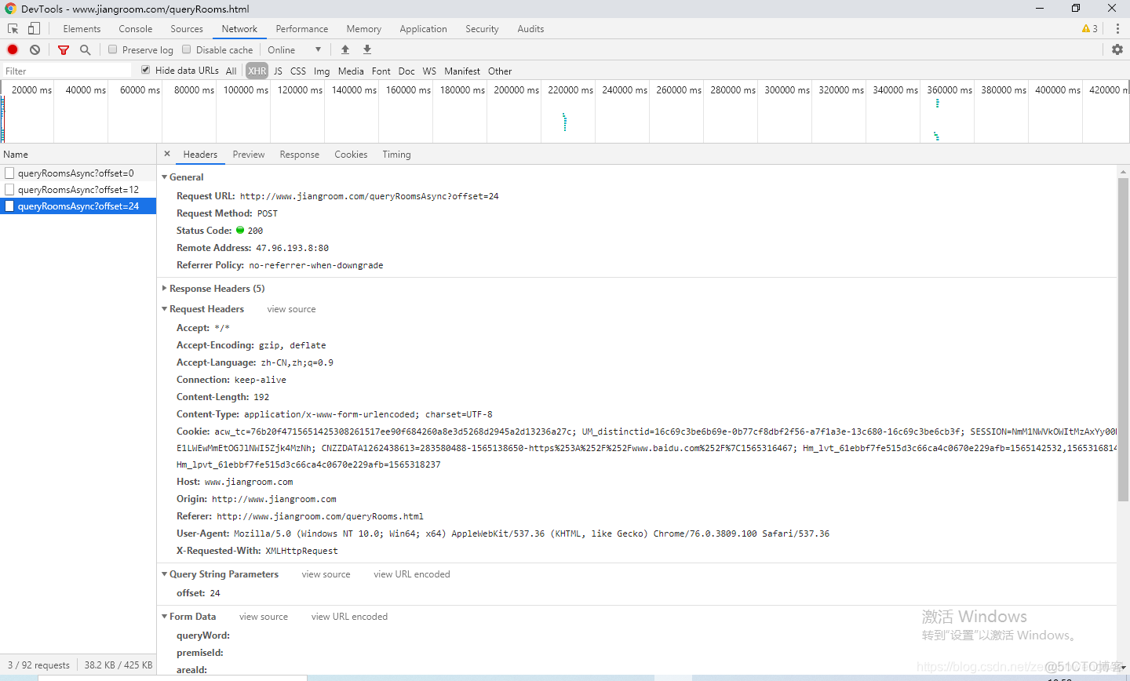
Task: Click the Name column header
Action: pos(78,155)
